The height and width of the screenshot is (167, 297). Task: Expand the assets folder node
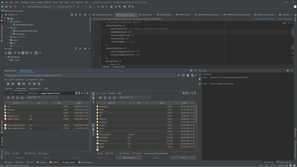8,40
